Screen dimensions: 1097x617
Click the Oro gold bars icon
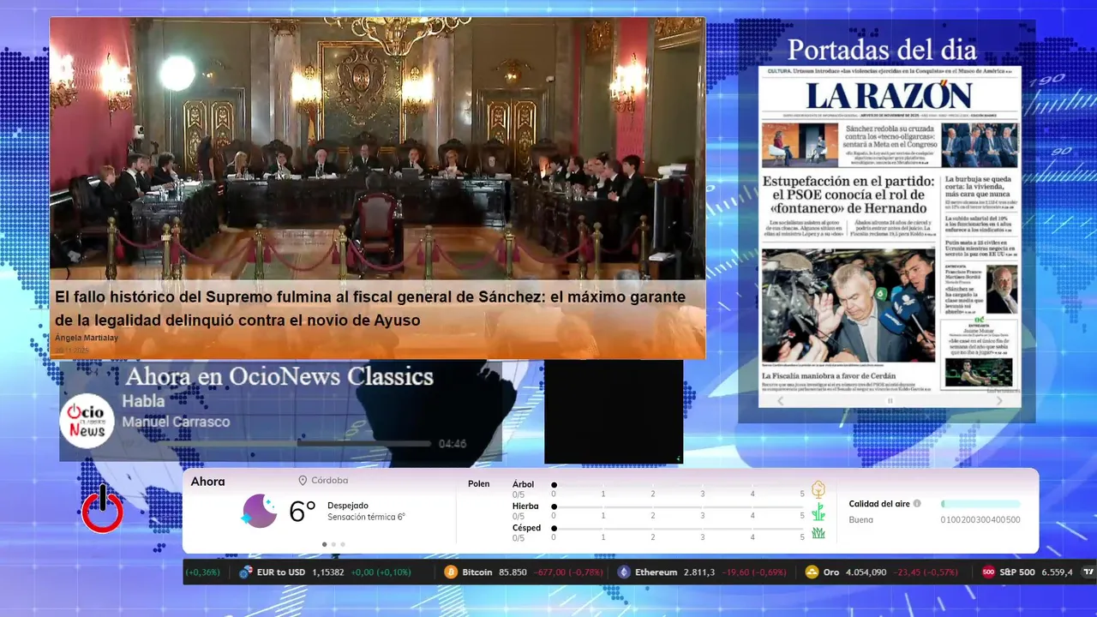click(812, 572)
